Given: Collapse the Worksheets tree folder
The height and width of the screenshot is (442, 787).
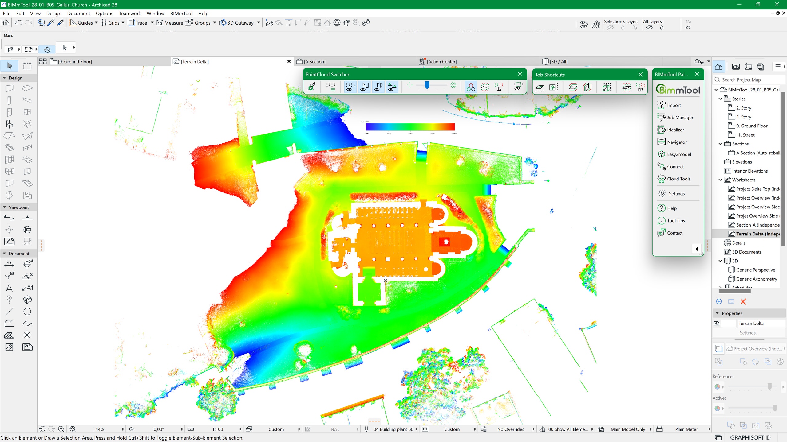Looking at the screenshot, I should (720, 180).
